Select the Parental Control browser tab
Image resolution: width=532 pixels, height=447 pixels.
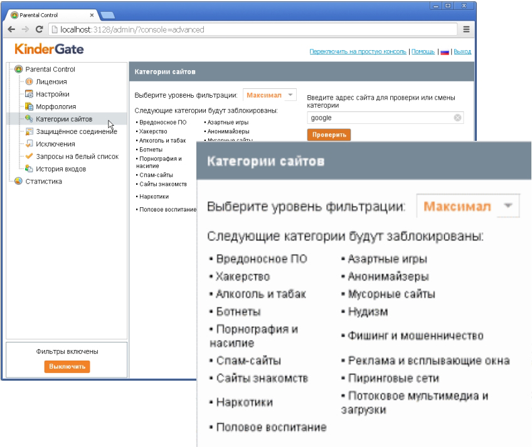tap(50, 14)
